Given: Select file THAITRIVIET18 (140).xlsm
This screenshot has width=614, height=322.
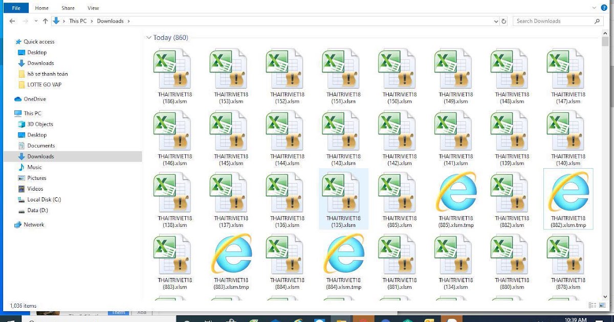Looking at the screenshot, I should [x=568, y=138].
